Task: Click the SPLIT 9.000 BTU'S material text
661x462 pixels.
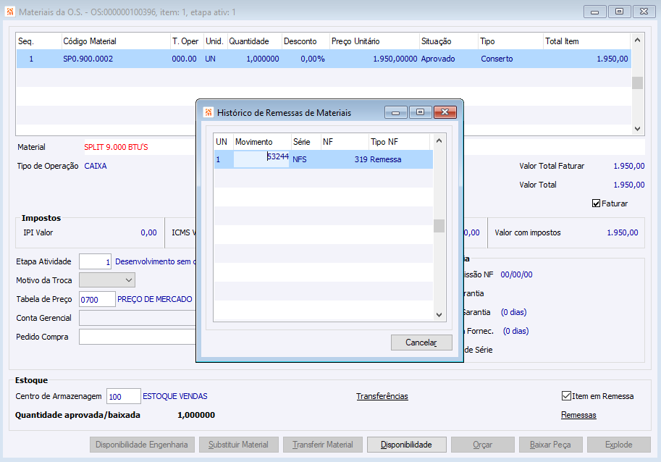Action: coord(116,147)
